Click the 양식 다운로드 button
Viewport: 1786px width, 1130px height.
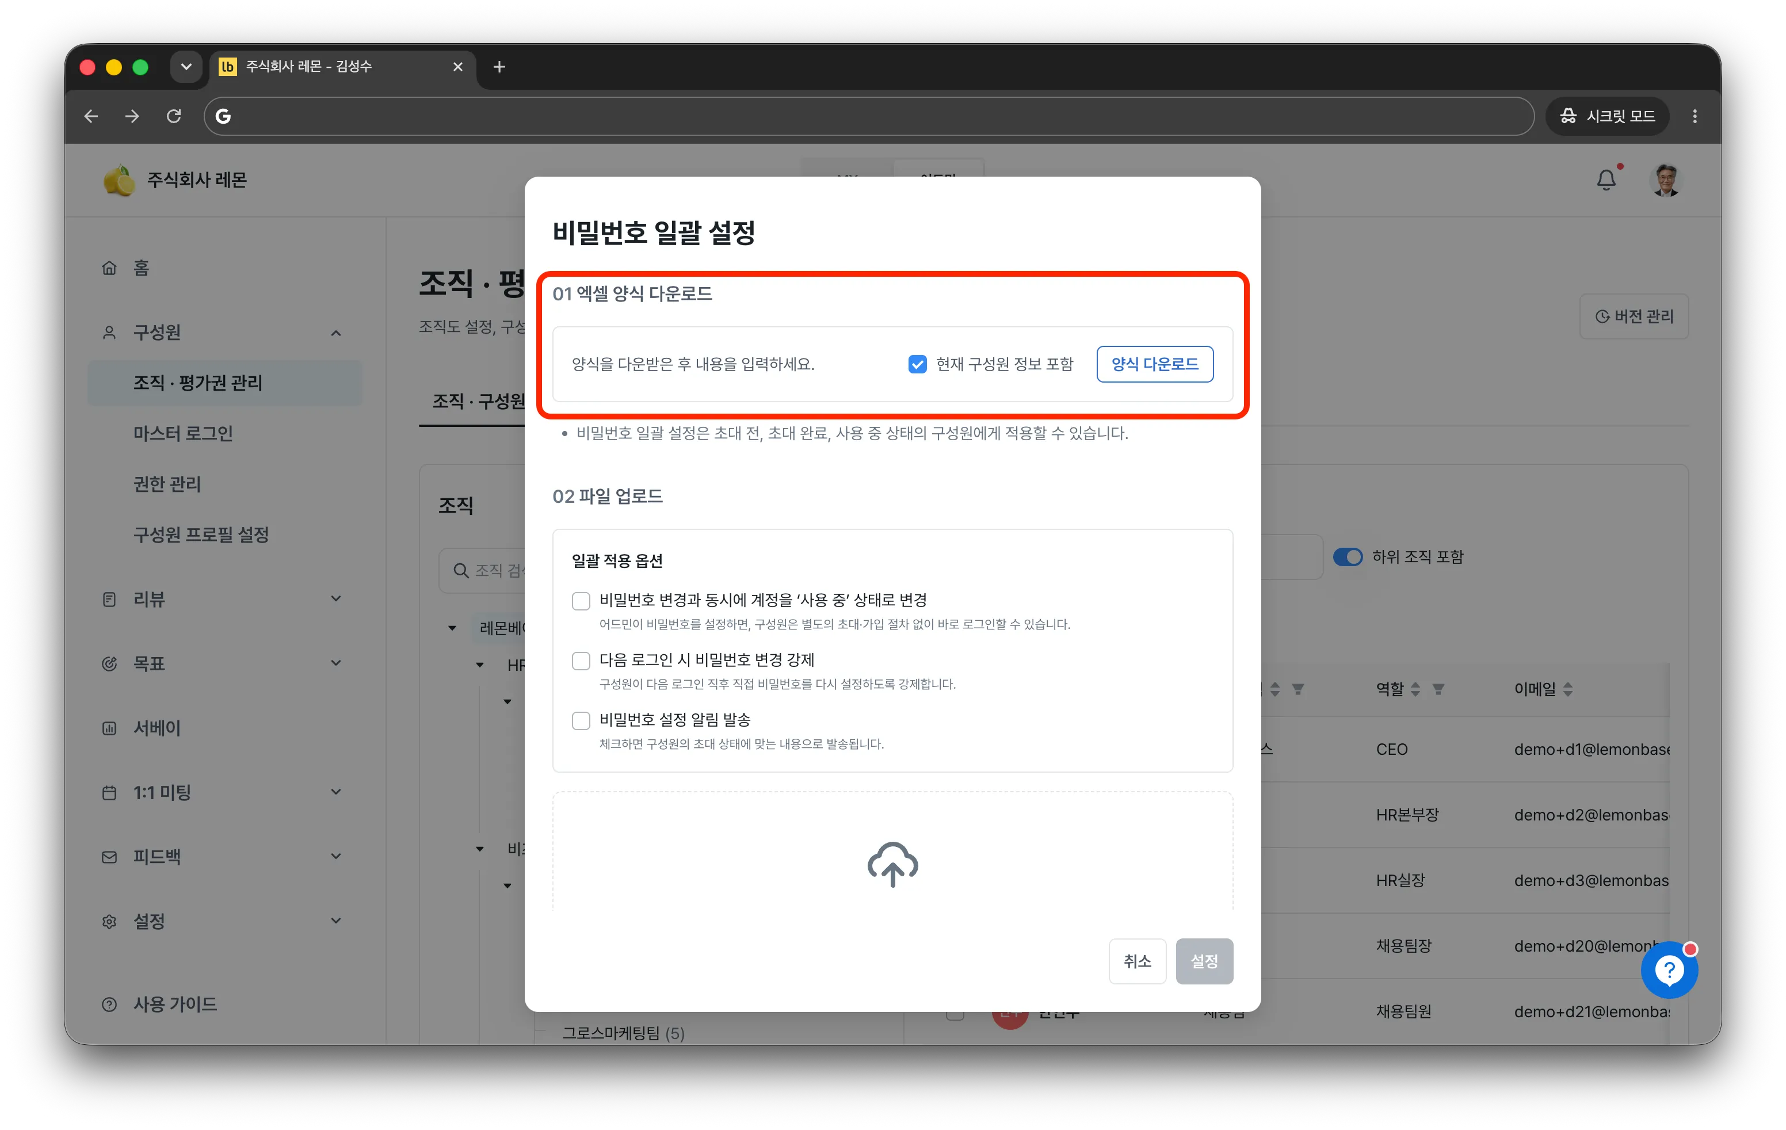pos(1155,364)
